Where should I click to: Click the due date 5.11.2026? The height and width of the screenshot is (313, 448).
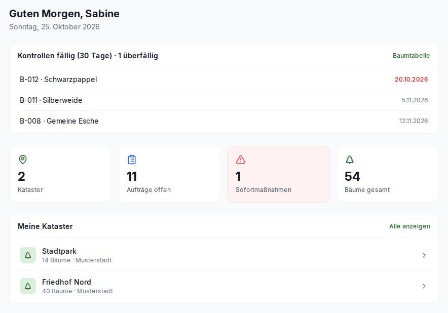[x=415, y=100]
